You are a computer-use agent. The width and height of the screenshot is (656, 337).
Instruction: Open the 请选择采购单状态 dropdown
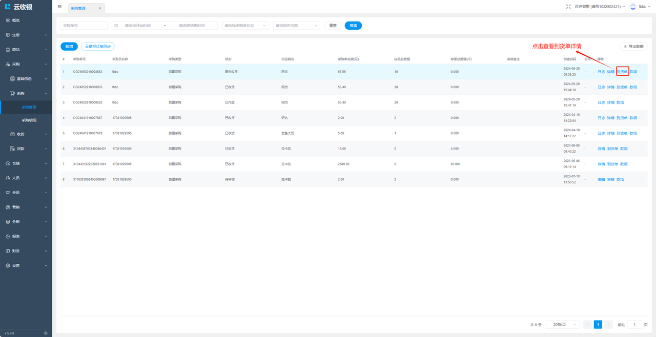245,26
